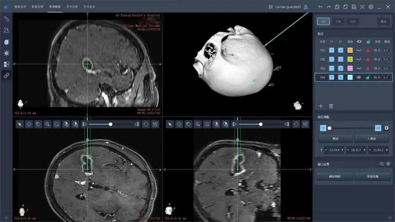Select the CTA modality button
The width and height of the screenshot is (395, 222).
point(338,22)
